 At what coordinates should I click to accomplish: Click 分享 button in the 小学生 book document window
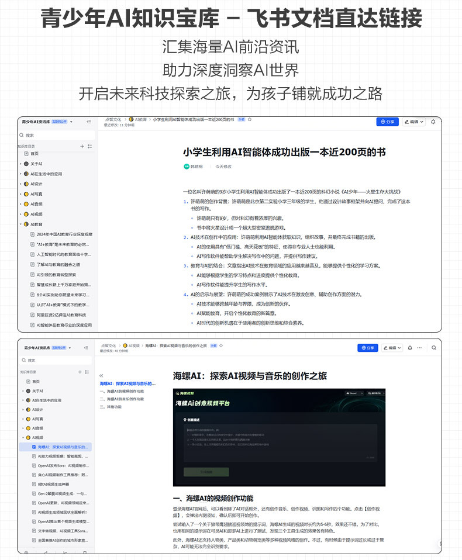point(387,122)
